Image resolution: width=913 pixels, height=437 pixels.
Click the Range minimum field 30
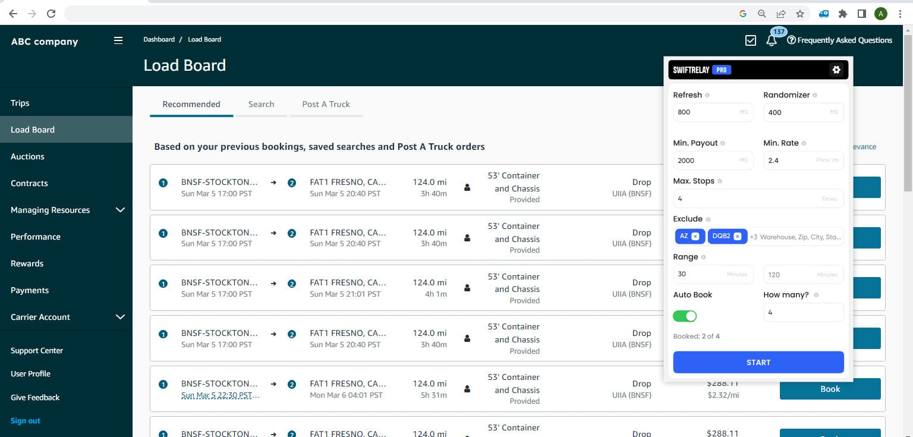(713, 274)
